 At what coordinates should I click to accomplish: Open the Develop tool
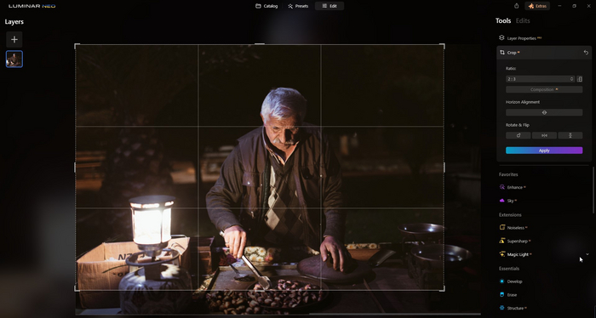pyautogui.click(x=511, y=281)
